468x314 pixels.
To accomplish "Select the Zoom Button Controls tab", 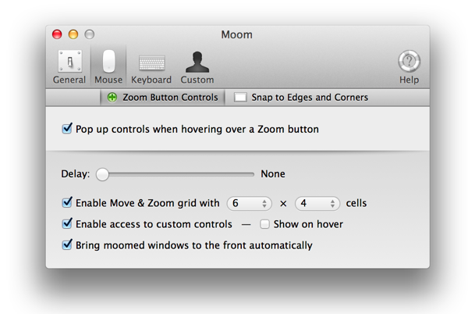I will click(163, 98).
